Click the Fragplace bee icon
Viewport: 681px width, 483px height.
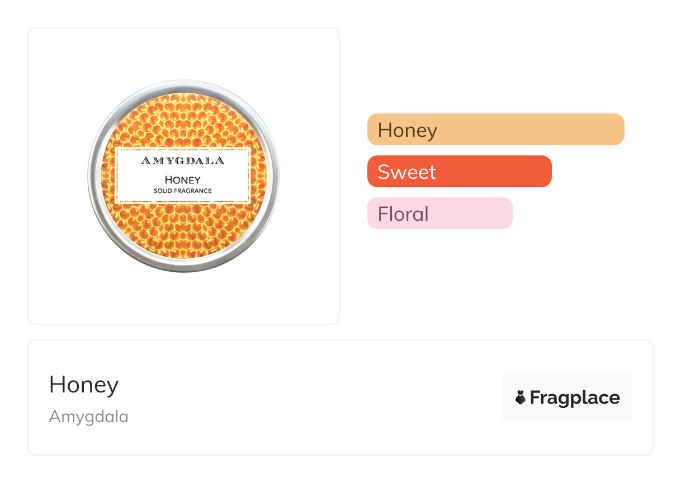[x=521, y=397]
